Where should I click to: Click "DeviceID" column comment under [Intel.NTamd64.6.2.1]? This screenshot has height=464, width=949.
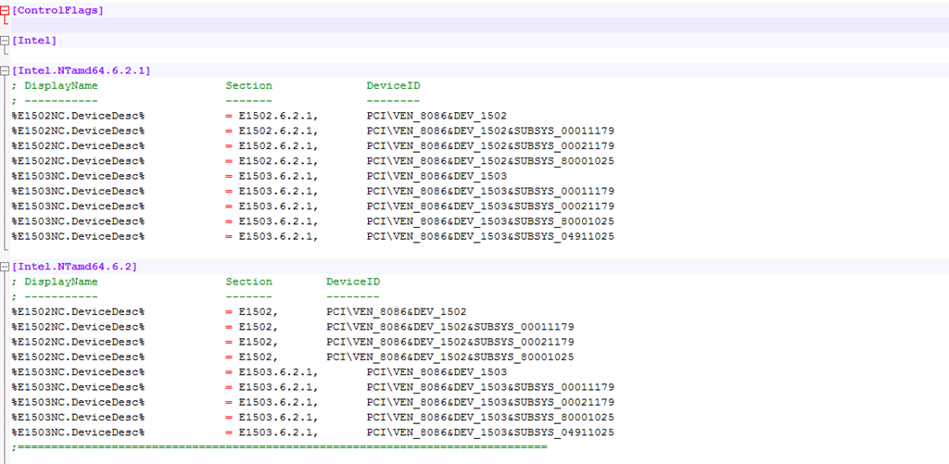[x=393, y=86]
